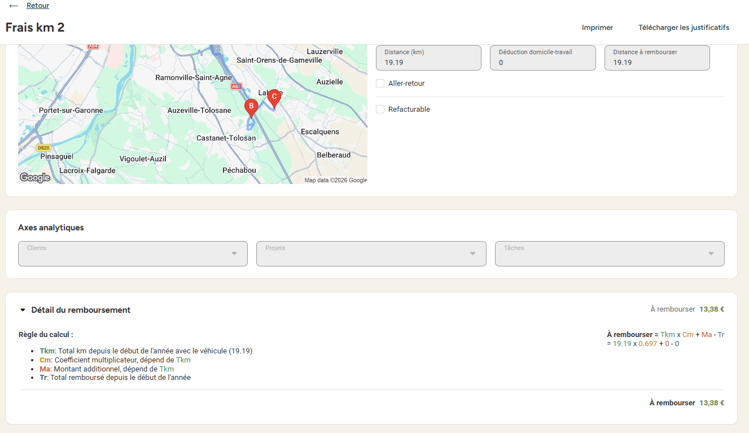Click the Tâches dropdown arrow icon
Screen dimensions: 749x433
click(711, 253)
